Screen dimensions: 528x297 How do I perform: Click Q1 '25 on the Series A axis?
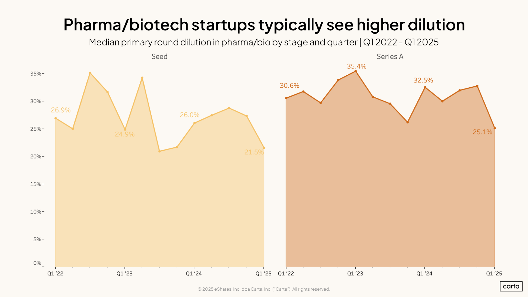(x=494, y=274)
